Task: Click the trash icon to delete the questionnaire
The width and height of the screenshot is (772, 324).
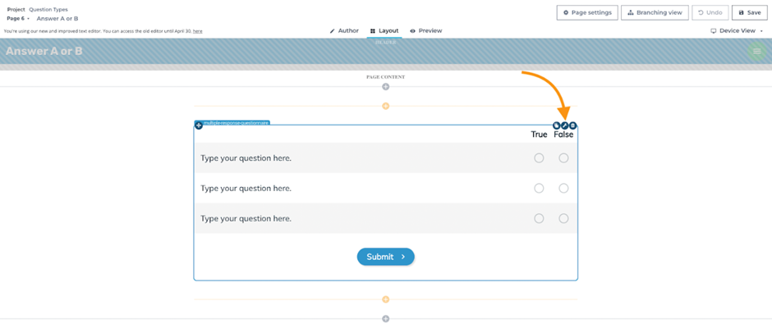Action: (x=573, y=125)
